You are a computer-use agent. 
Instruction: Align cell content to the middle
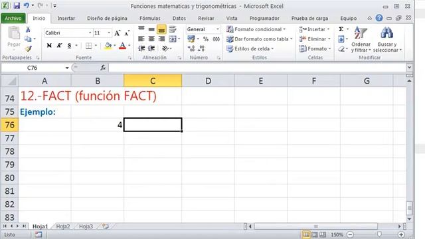(x=151, y=29)
